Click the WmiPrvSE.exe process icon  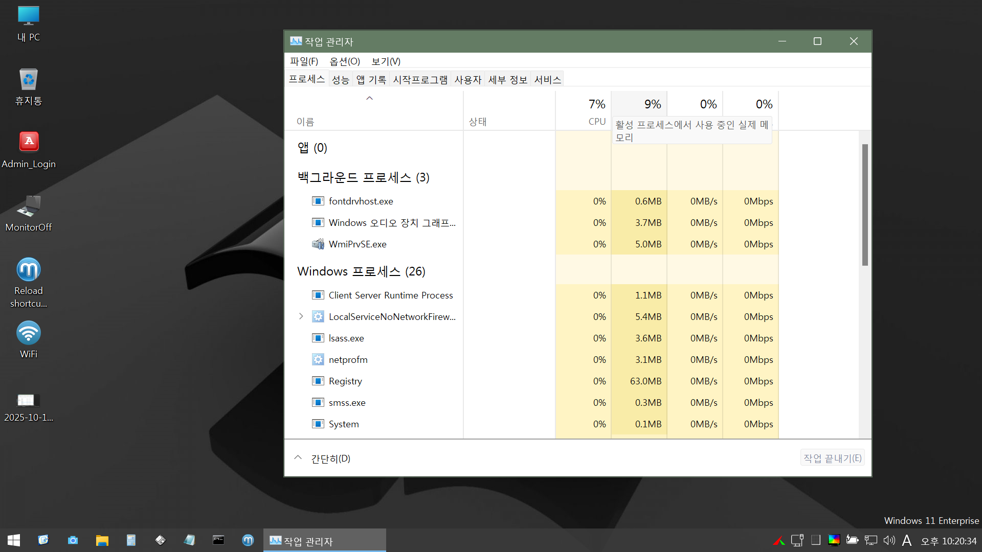318,244
